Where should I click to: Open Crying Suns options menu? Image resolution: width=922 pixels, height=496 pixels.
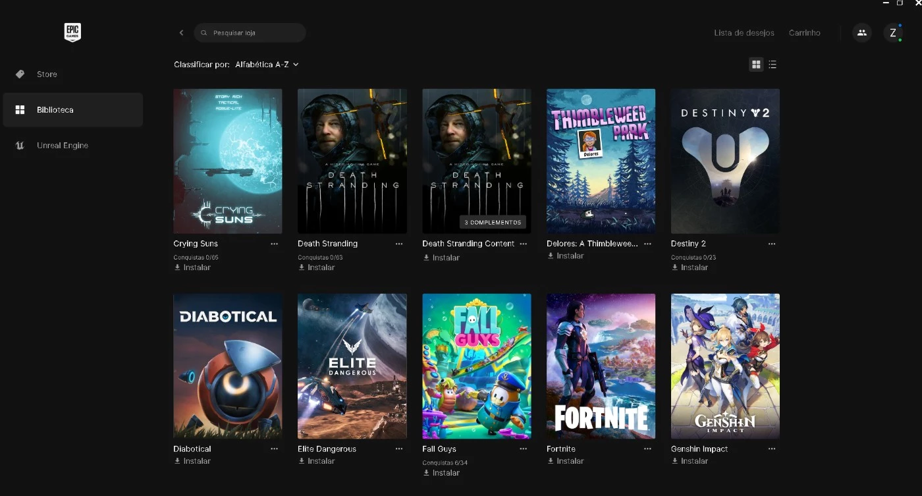pyautogui.click(x=275, y=244)
